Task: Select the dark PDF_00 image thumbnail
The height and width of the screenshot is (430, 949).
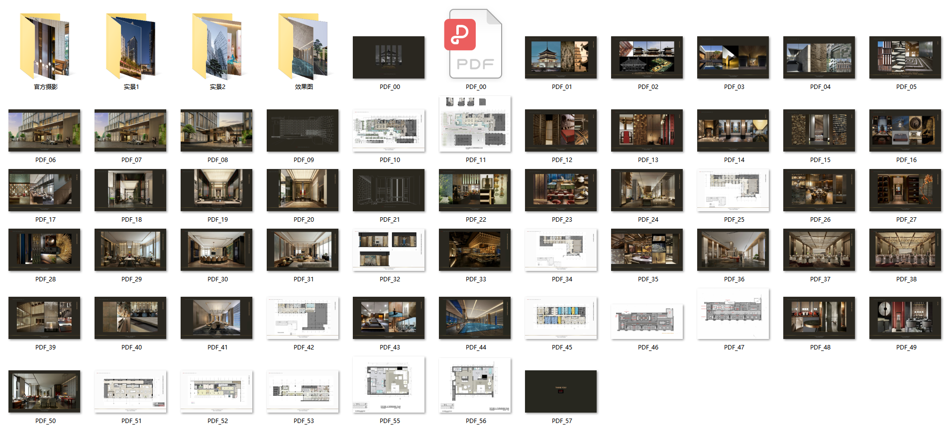Action: click(389, 57)
